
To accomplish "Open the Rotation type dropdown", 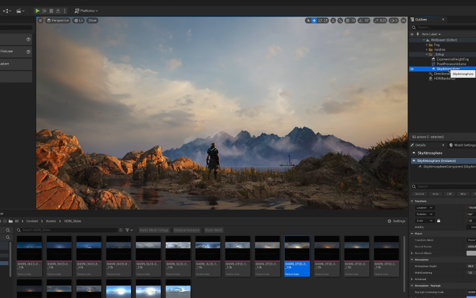I will (424, 214).
